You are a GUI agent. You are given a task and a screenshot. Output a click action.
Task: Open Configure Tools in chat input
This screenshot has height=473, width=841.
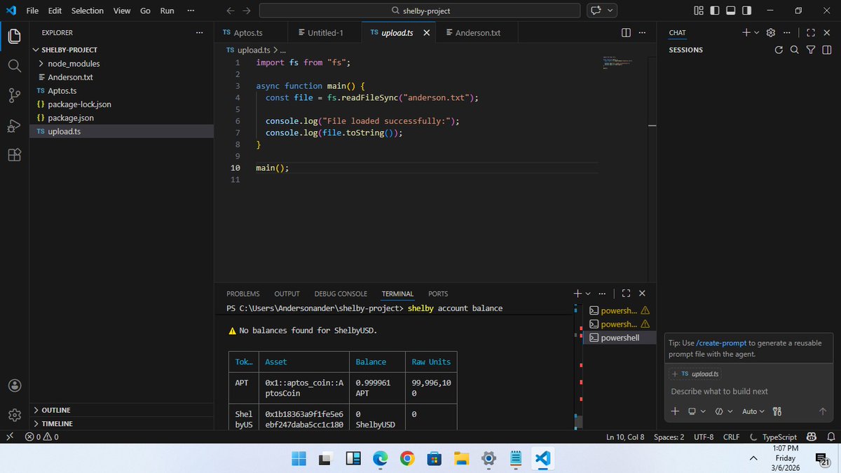(777, 411)
